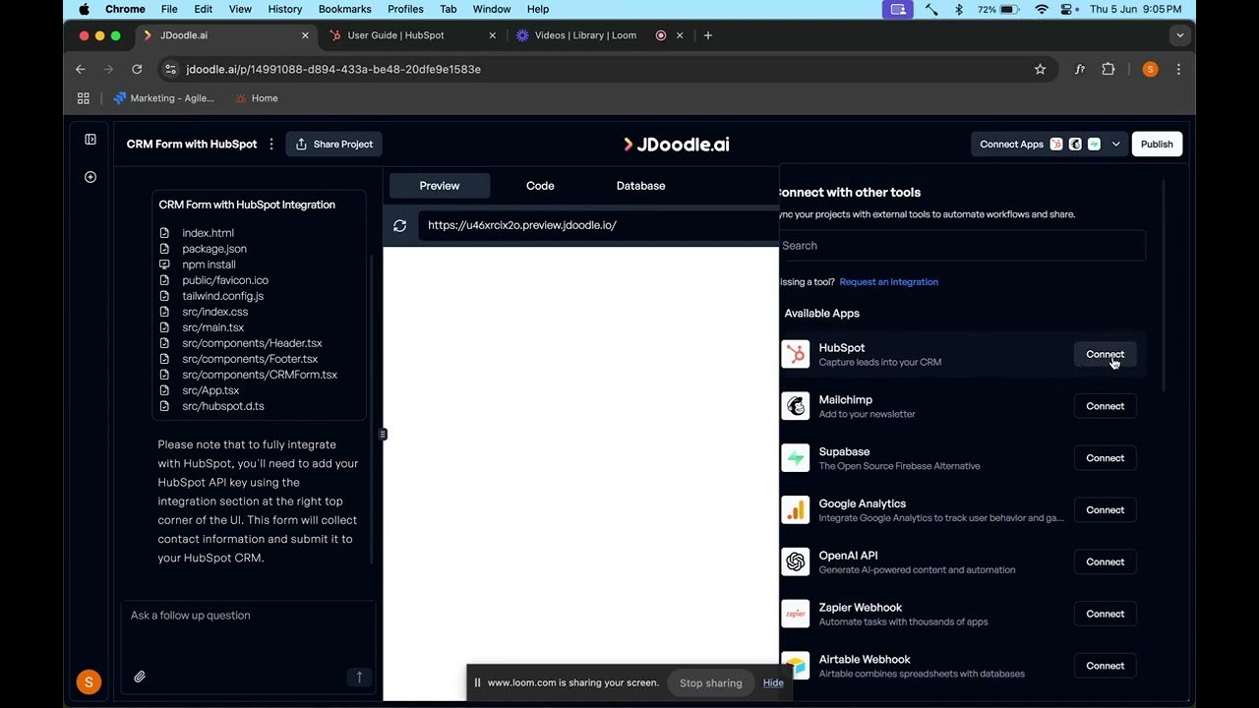
Task: Connect the HubSpot integration
Action: click(1106, 354)
